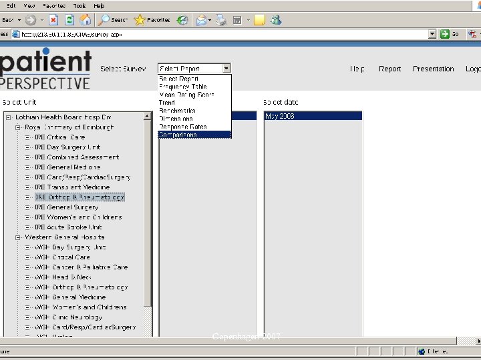Choose Frequency Table from report list

[182, 87]
